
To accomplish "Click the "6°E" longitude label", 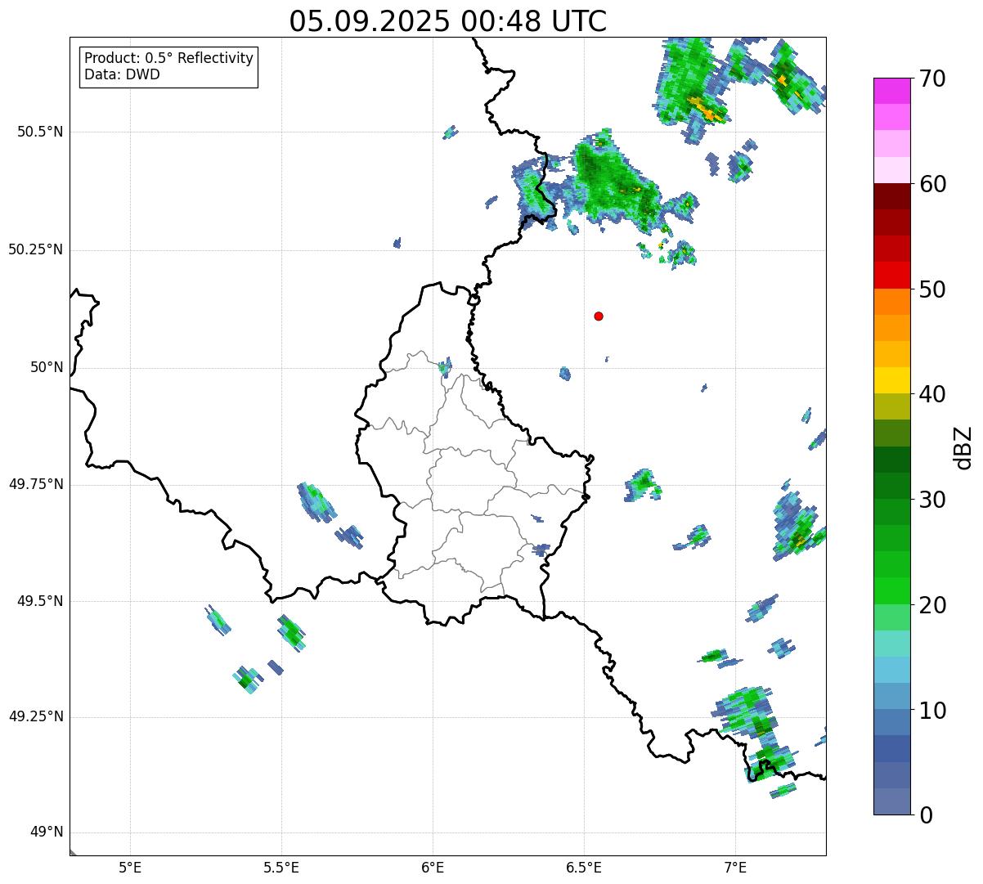I will (433, 867).
